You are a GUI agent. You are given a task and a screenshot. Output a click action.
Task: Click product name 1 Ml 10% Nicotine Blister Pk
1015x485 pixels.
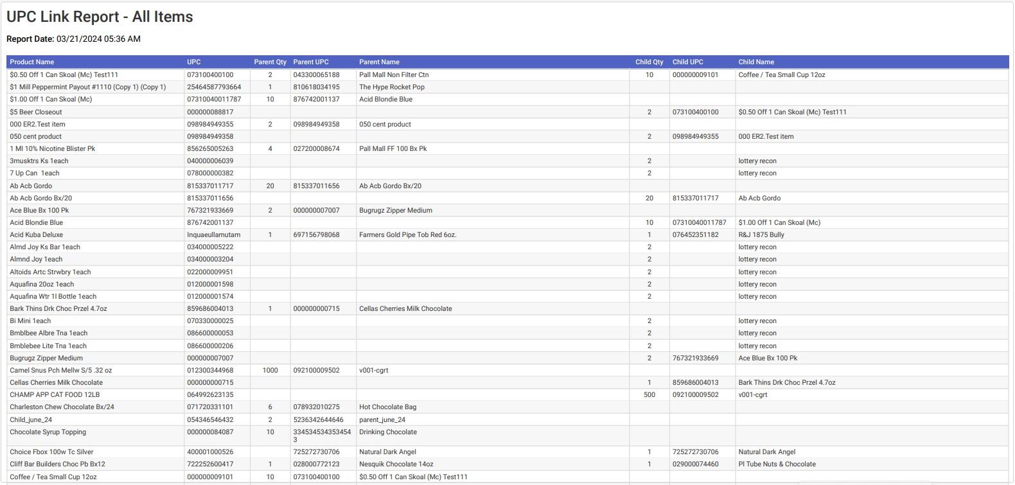[x=52, y=149]
